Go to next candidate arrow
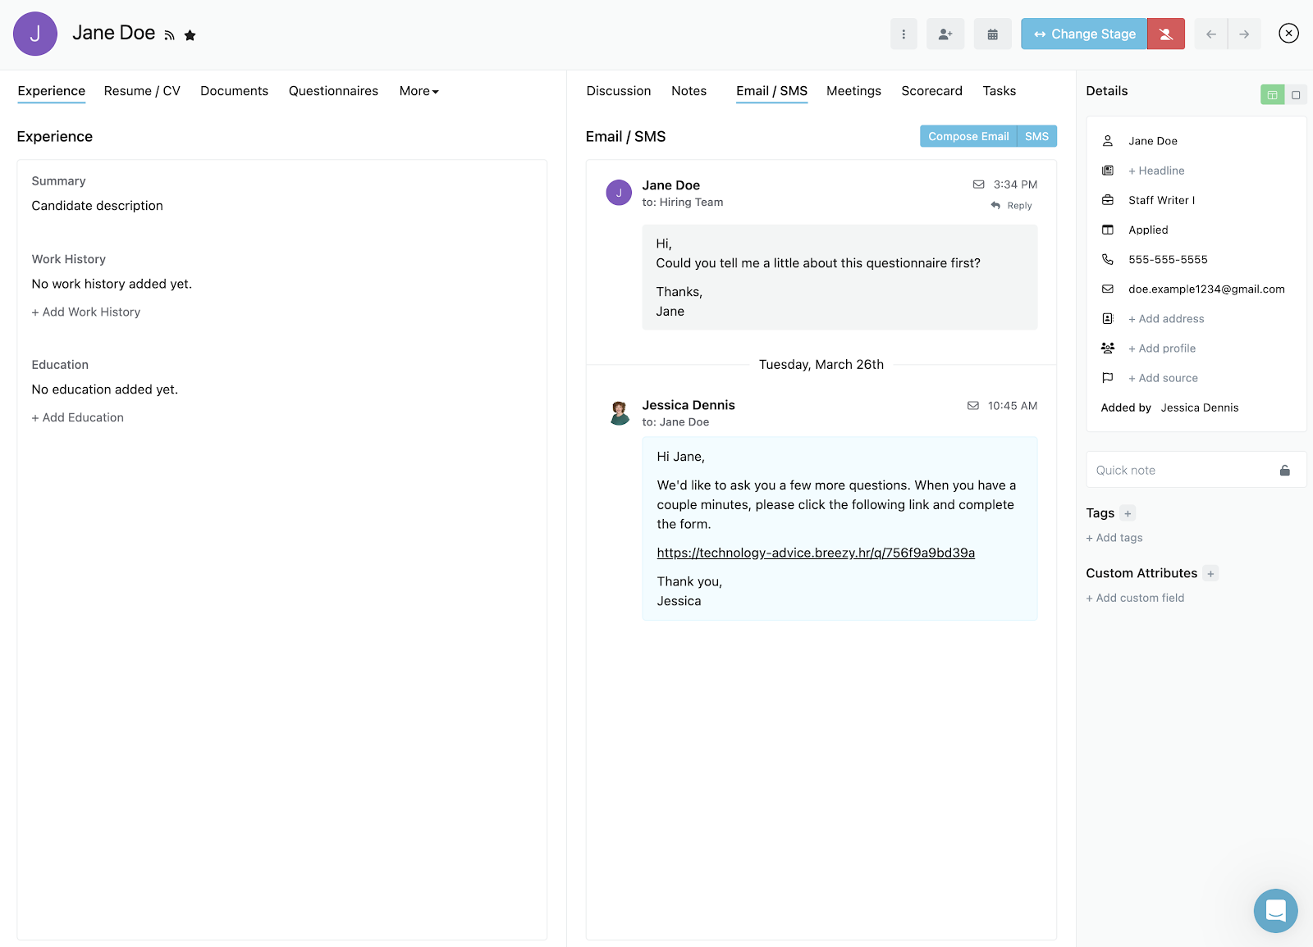Viewport: 1313px width, 947px height. (x=1244, y=34)
